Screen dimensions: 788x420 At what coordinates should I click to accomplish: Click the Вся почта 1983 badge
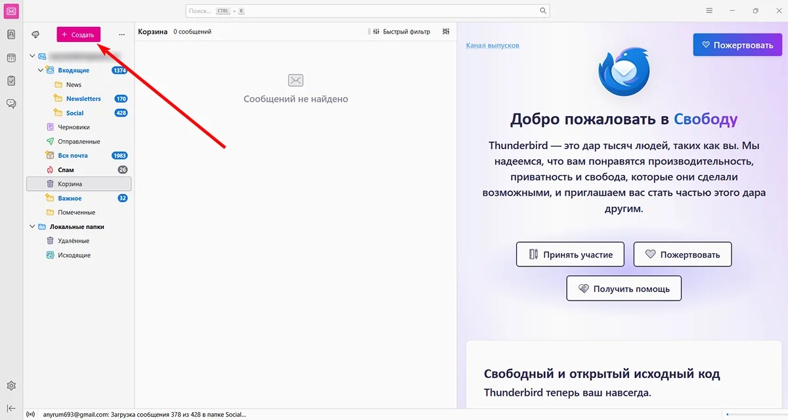pos(120,156)
